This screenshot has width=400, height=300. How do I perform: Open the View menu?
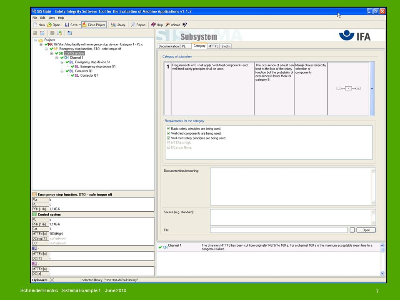pos(52,18)
